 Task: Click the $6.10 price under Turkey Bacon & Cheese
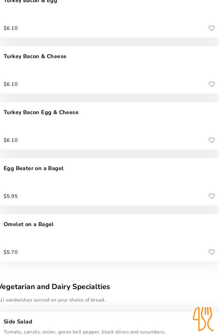(x=11, y=84)
